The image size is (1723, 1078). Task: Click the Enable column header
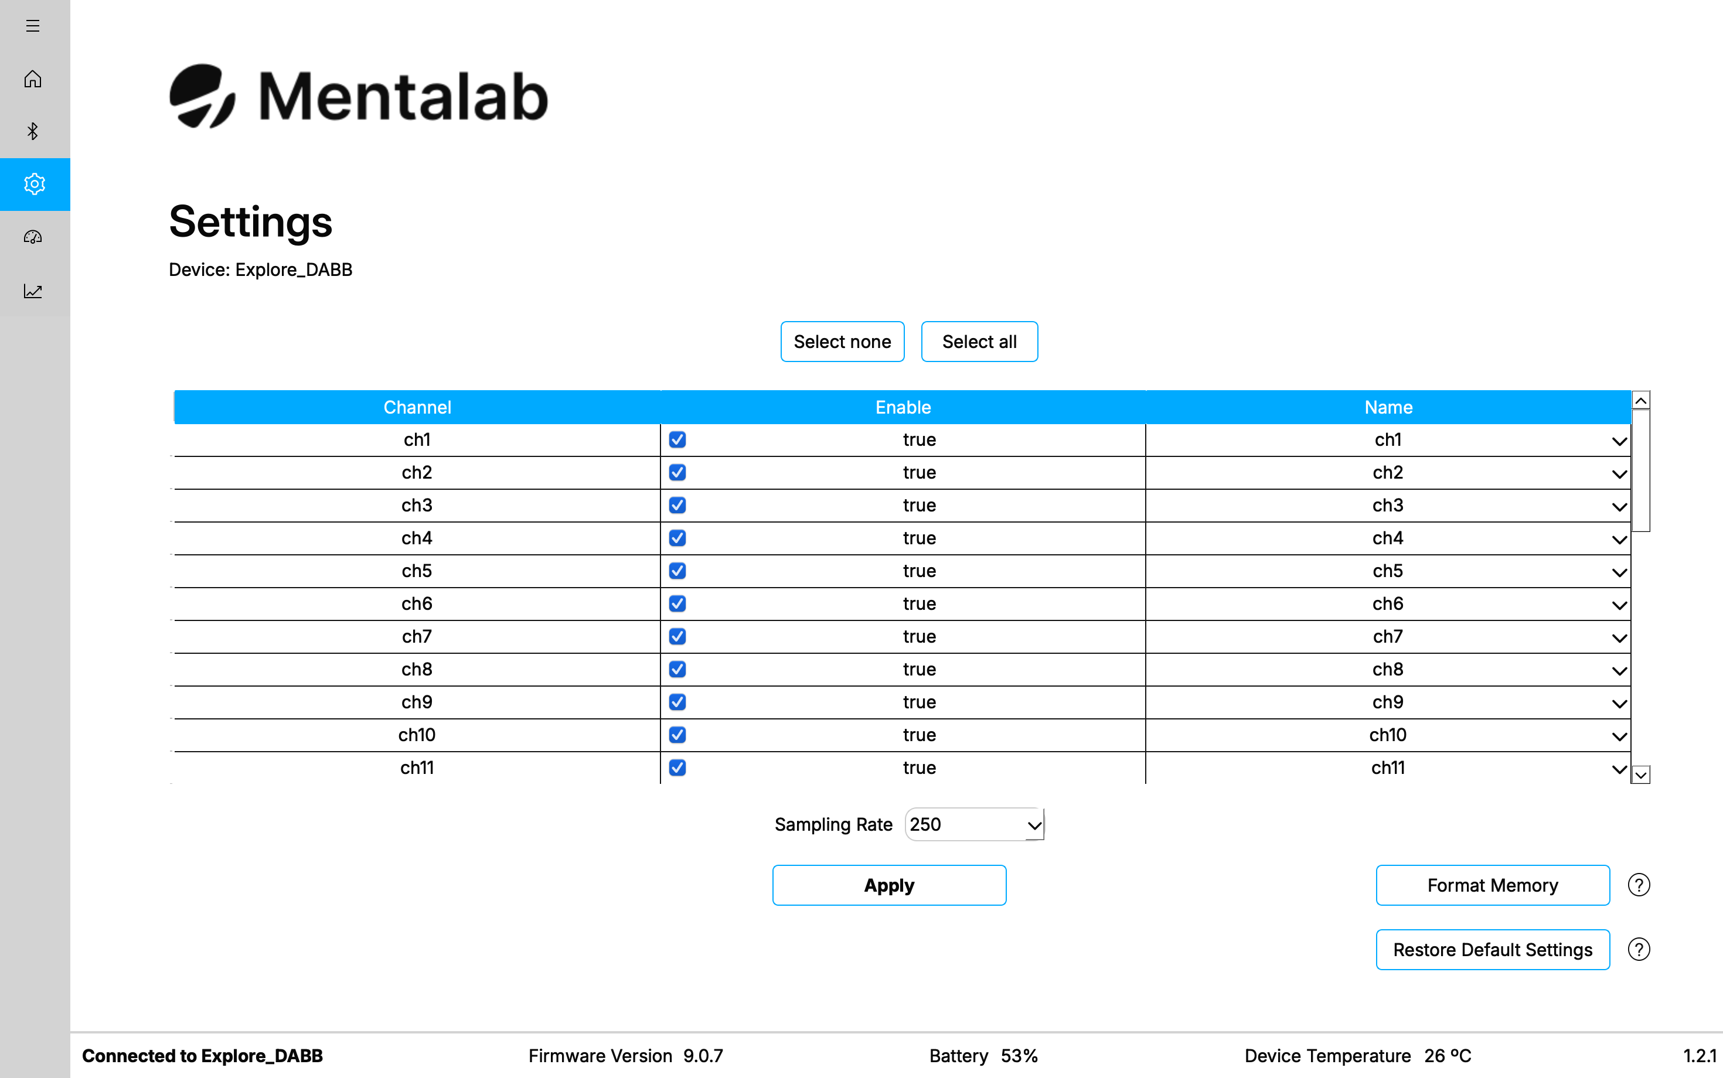tap(903, 407)
